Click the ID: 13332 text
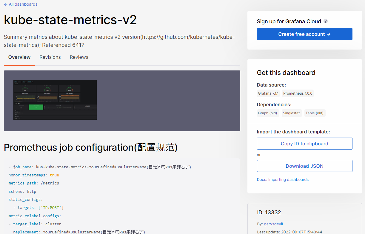The width and height of the screenshot is (365, 234). tap(269, 213)
